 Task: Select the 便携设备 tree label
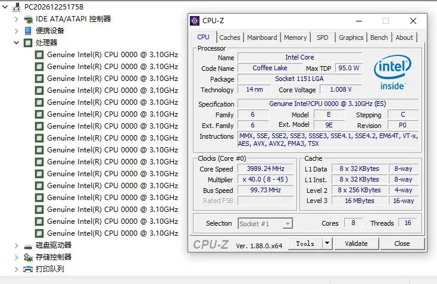pyautogui.click(x=50, y=30)
